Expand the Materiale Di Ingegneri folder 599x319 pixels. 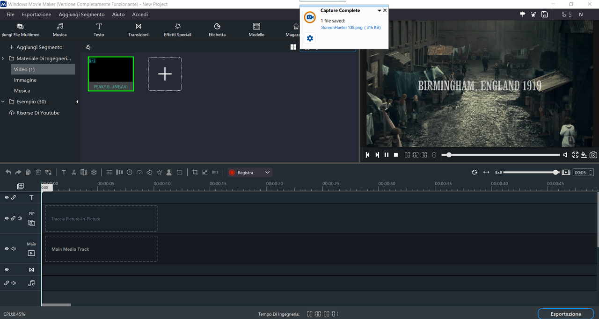tap(3, 58)
